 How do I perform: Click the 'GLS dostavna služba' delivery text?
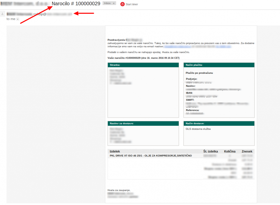198,129
